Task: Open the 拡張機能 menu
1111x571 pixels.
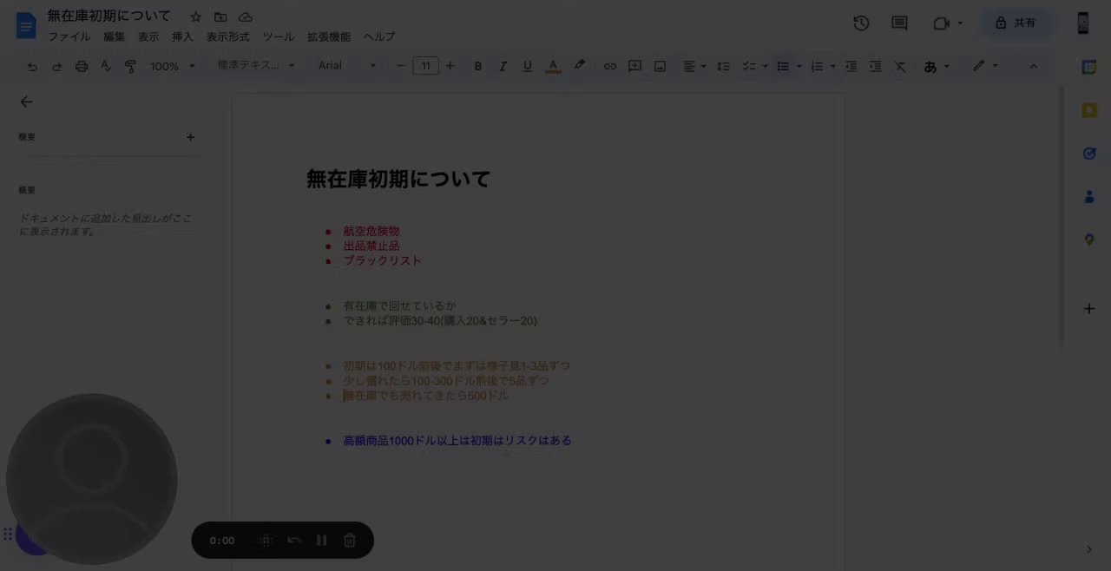Action: pos(329,37)
